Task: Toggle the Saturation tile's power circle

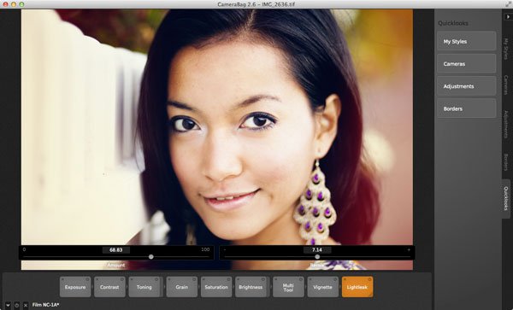Action: pyautogui.click(x=228, y=279)
